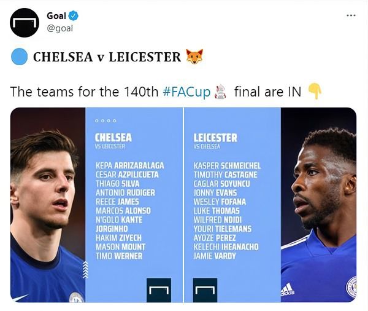Click the Goal account display name
The height and width of the screenshot is (311, 368).
pos(56,16)
